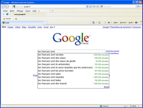The image size is (143, 108).
Task: Open the Outils menu in menu bar
Action: 34,11
